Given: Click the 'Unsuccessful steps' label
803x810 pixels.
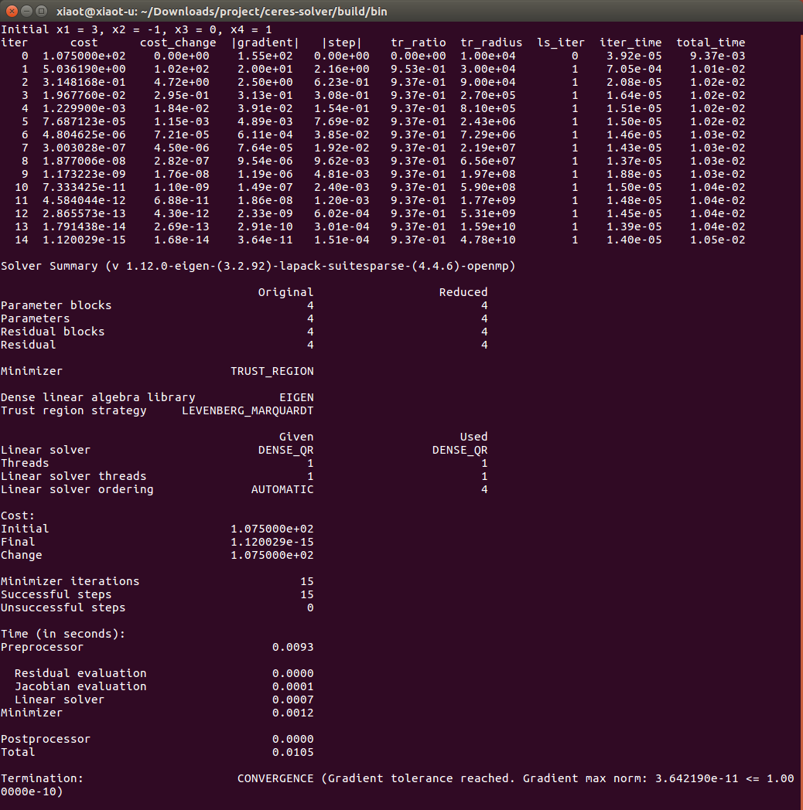Looking at the screenshot, I should click(x=63, y=607).
